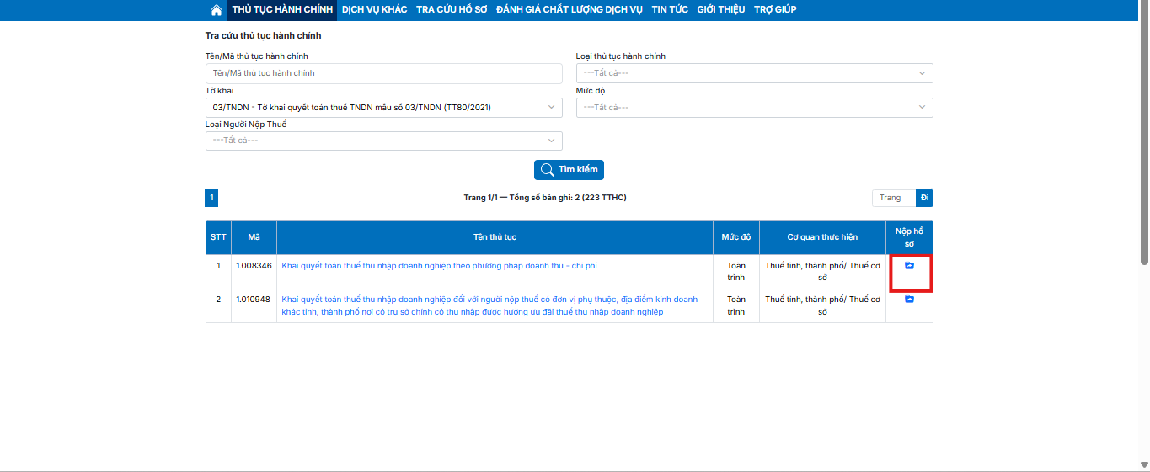Open TRA CỨU HỒ SƠ menu
Viewport: 1150px width, 472px height.
(452, 10)
